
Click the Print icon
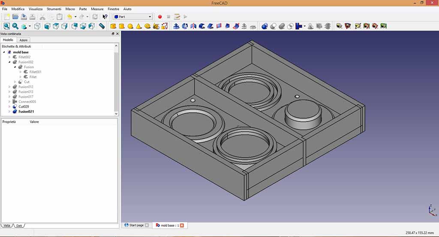33,17
